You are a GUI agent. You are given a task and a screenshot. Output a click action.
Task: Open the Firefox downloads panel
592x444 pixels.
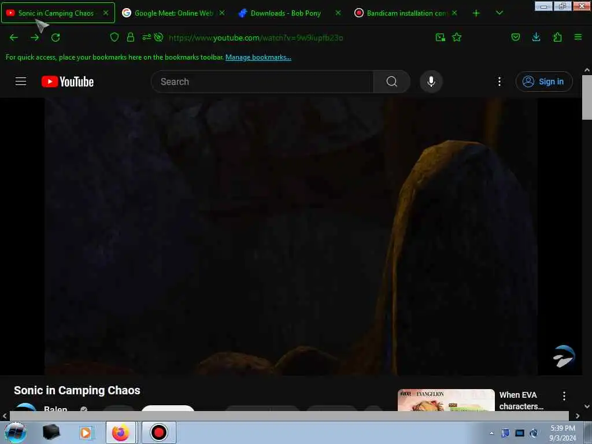pos(536,37)
